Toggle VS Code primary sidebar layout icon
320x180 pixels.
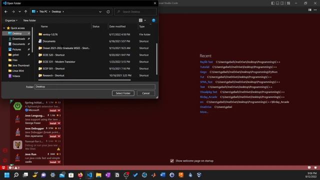(273, 3)
